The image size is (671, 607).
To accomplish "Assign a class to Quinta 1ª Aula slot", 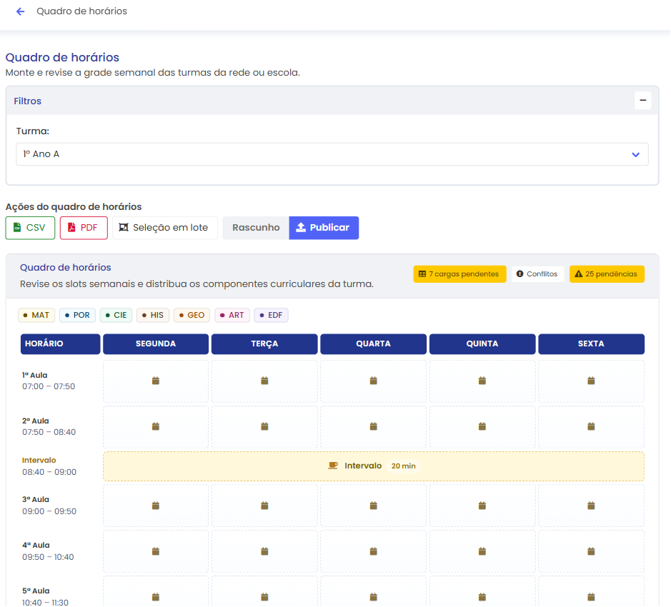I will tap(482, 381).
